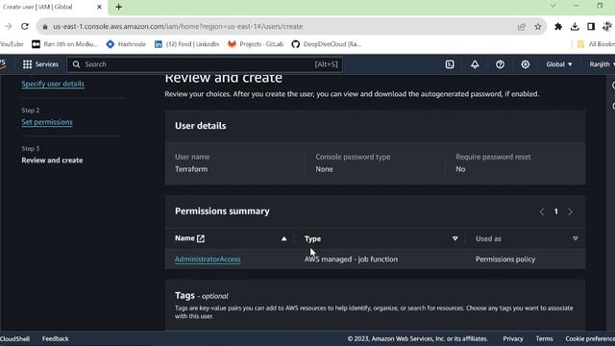Open the Ranjith account dropdown
This screenshot has width=615, height=346.
click(603, 64)
